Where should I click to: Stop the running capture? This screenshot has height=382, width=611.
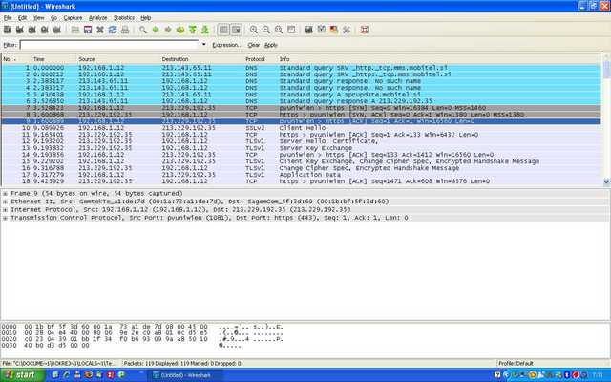pyautogui.click(x=45, y=30)
